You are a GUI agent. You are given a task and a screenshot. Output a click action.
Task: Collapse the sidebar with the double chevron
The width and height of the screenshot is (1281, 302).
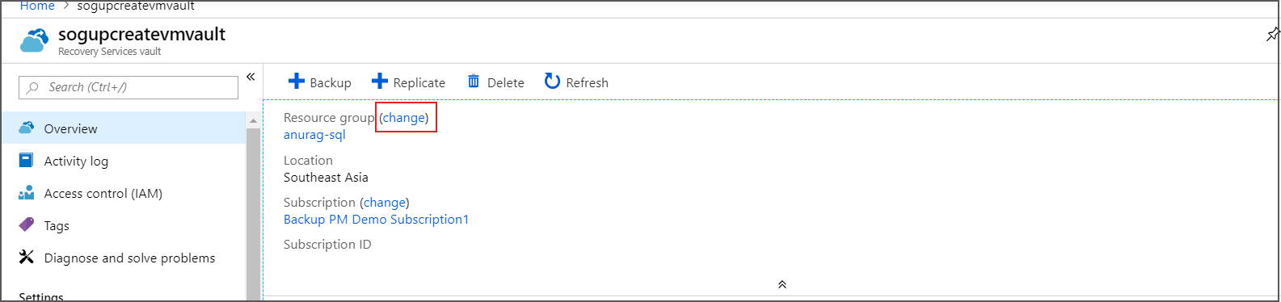[251, 77]
